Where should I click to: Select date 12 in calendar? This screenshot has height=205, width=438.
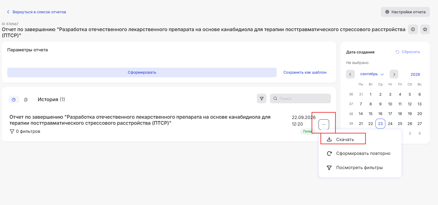pos(410,104)
